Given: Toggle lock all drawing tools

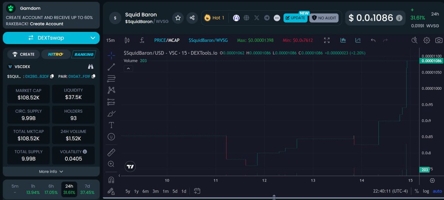Looking at the screenshot, I should pyautogui.click(x=111, y=191).
